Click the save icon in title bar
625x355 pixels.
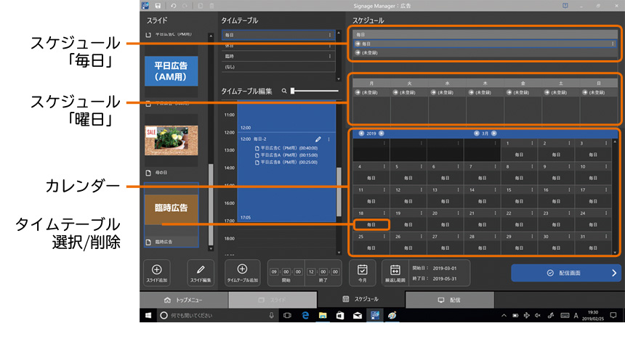point(157,5)
